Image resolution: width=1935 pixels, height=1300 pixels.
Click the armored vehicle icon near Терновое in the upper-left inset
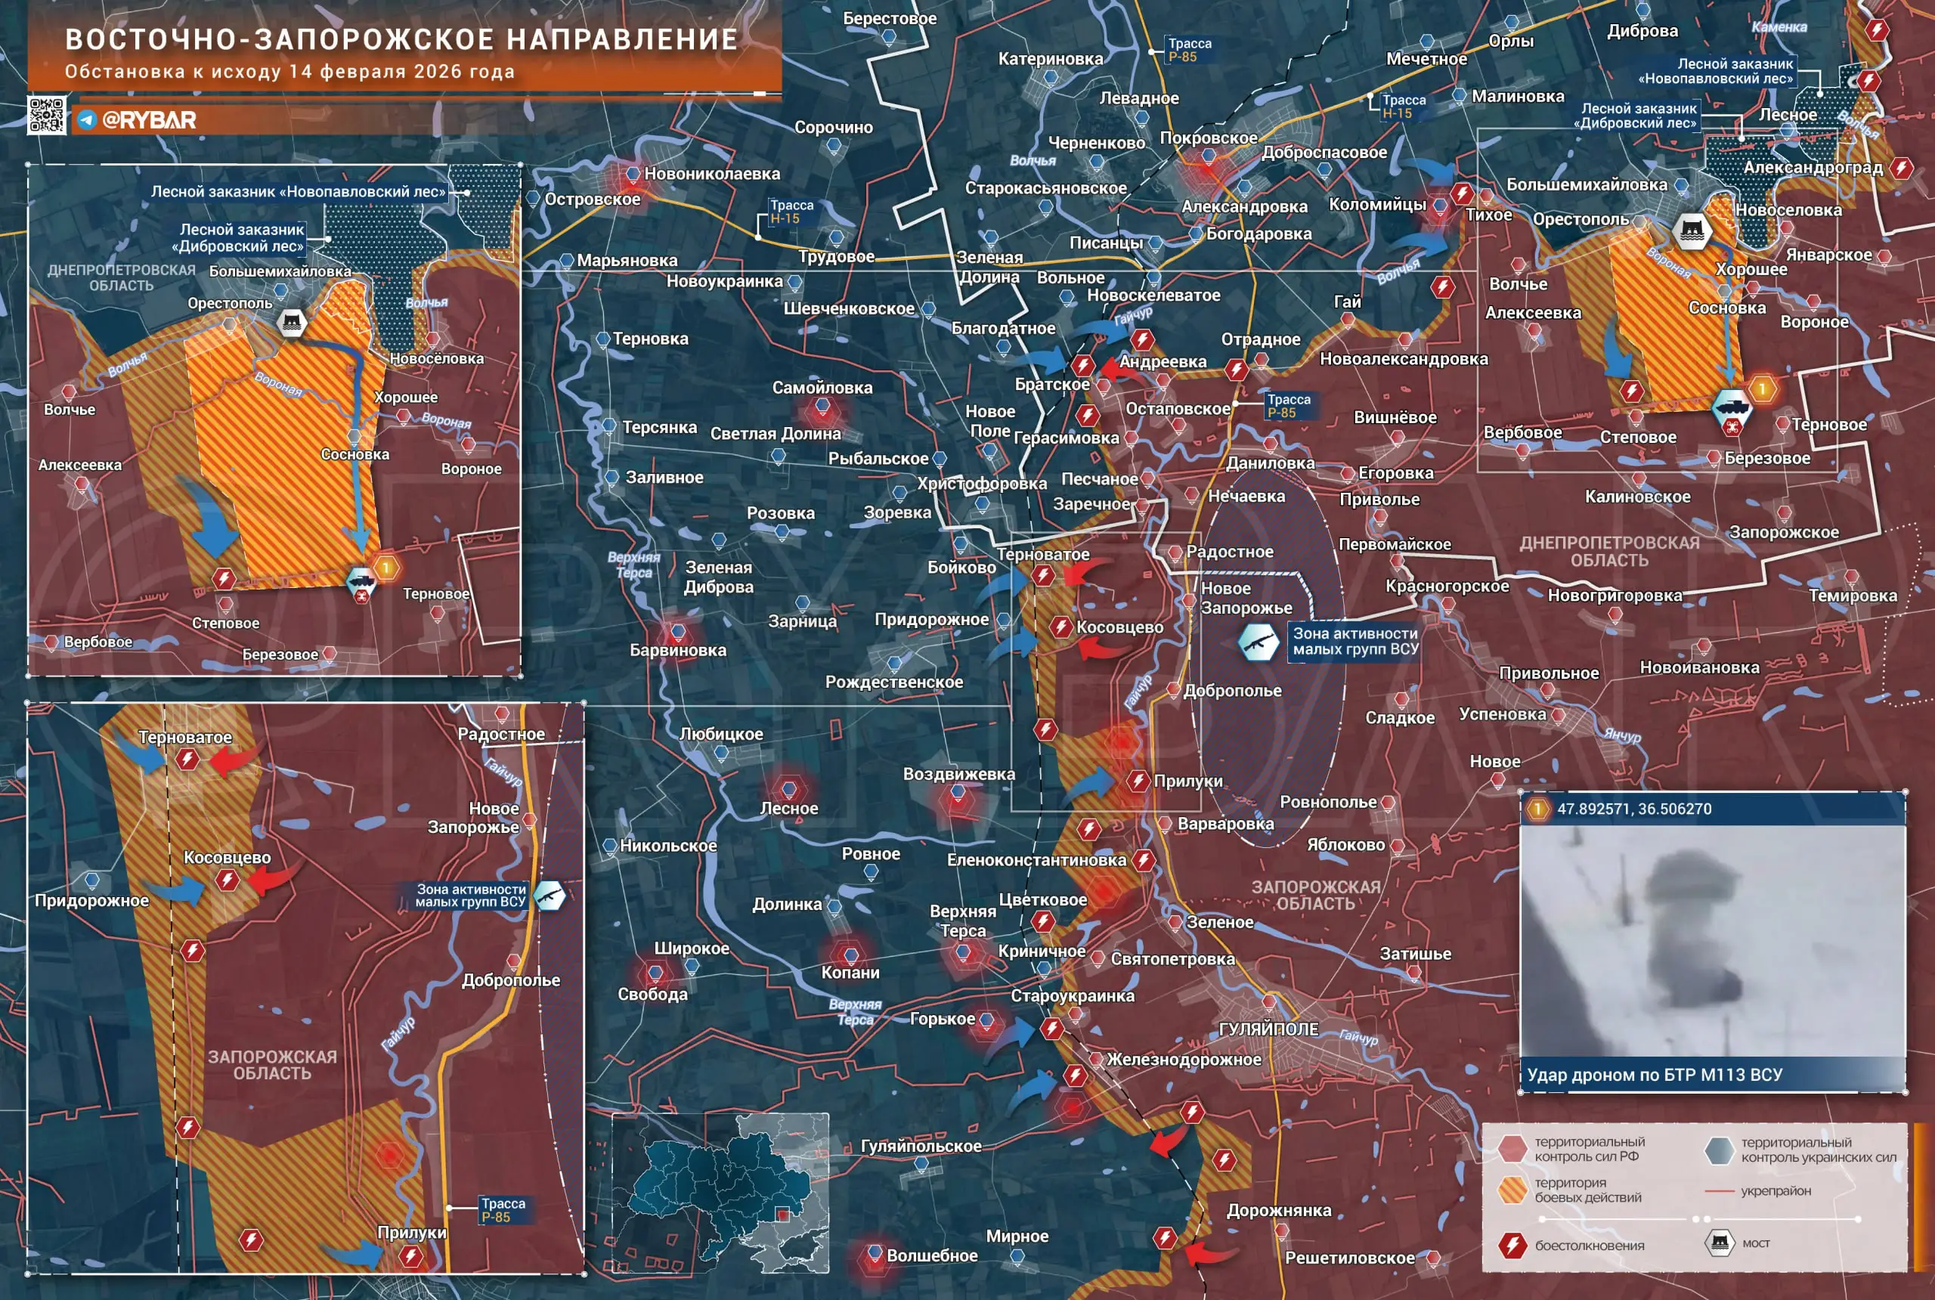pyautogui.click(x=361, y=579)
